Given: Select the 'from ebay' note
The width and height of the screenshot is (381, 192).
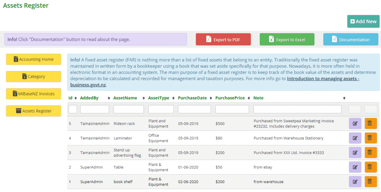Looking at the screenshot, I should (263, 167).
